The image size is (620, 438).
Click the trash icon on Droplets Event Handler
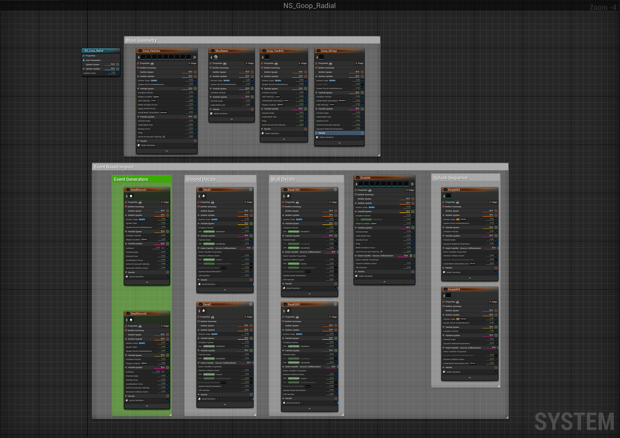411,256
